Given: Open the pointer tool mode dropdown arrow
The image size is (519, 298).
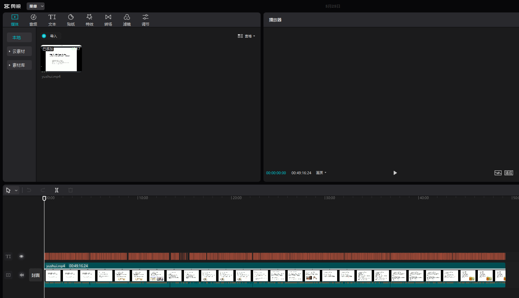Looking at the screenshot, I should tap(16, 190).
